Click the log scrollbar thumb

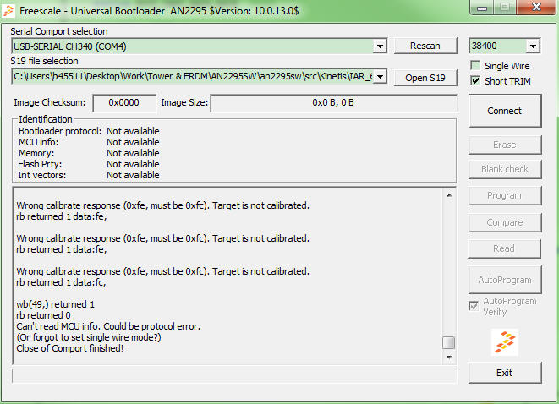(448, 343)
